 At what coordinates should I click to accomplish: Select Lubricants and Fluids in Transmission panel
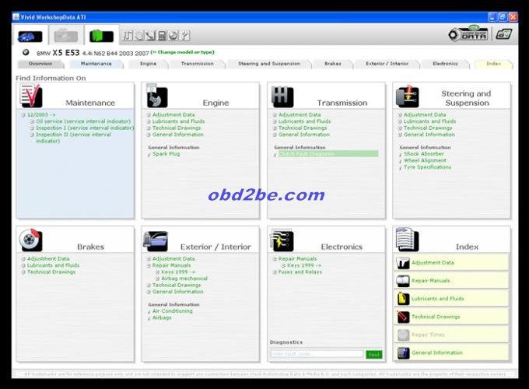pyautogui.click(x=305, y=121)
